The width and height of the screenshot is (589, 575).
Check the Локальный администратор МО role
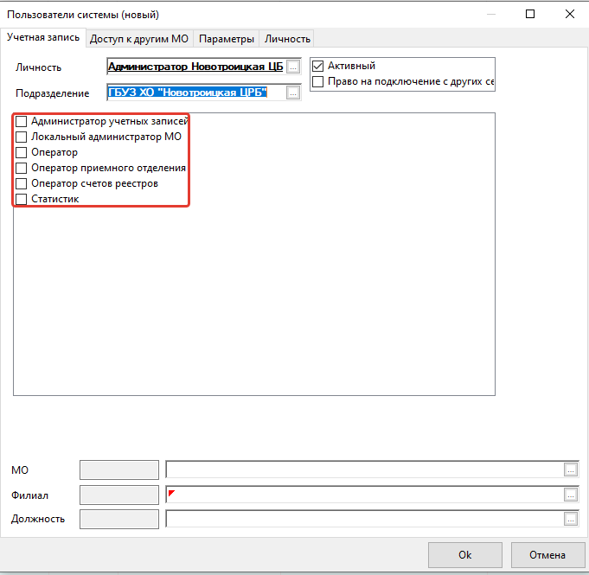(x=21, y=137)
